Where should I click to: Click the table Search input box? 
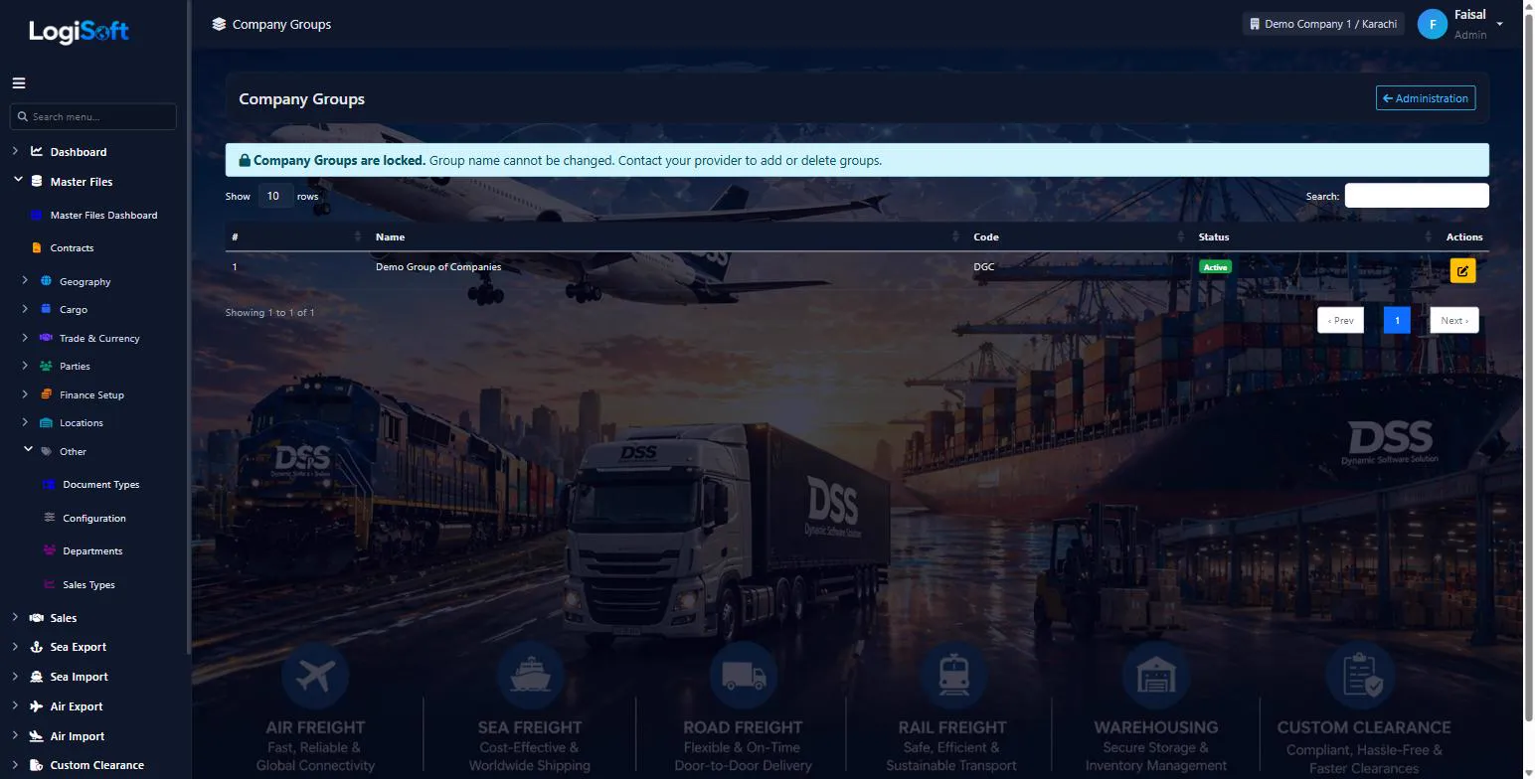[1417, 196]
